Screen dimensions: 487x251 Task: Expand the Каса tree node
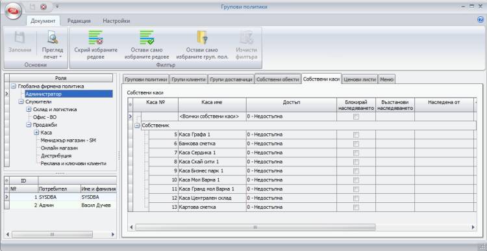point(36,133)
